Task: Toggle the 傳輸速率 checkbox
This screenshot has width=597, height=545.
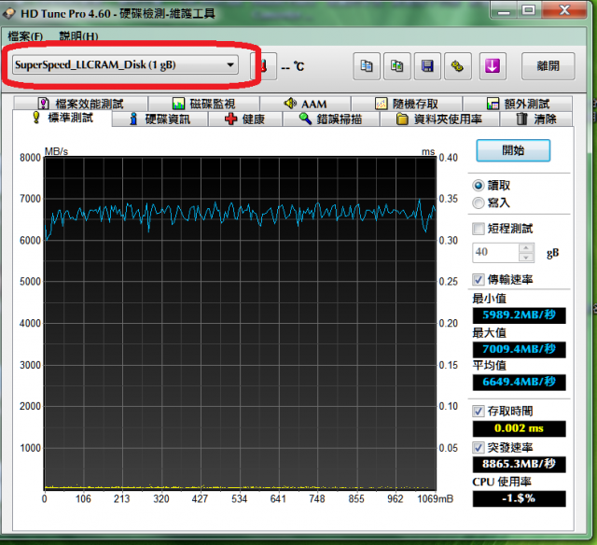Action: [479, 280]
